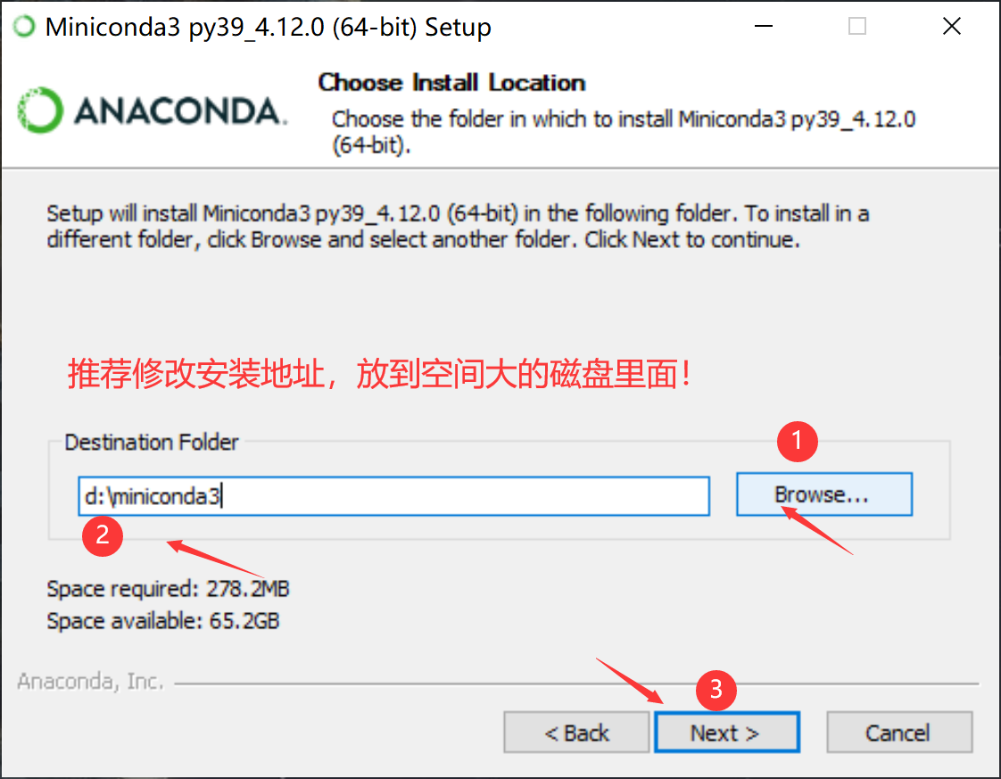Click the red circle numbered 1
This screenshot has height=779, width=1001.
coord(797,441)
